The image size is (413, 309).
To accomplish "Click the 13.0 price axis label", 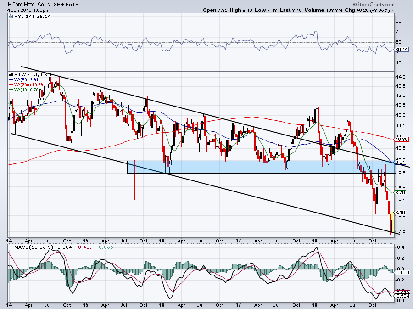I will 401,96.
